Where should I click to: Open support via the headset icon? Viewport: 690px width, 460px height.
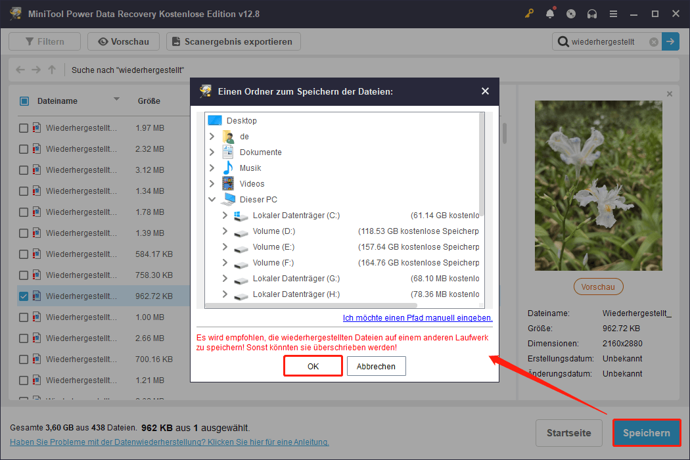click(x=592, y=13)
